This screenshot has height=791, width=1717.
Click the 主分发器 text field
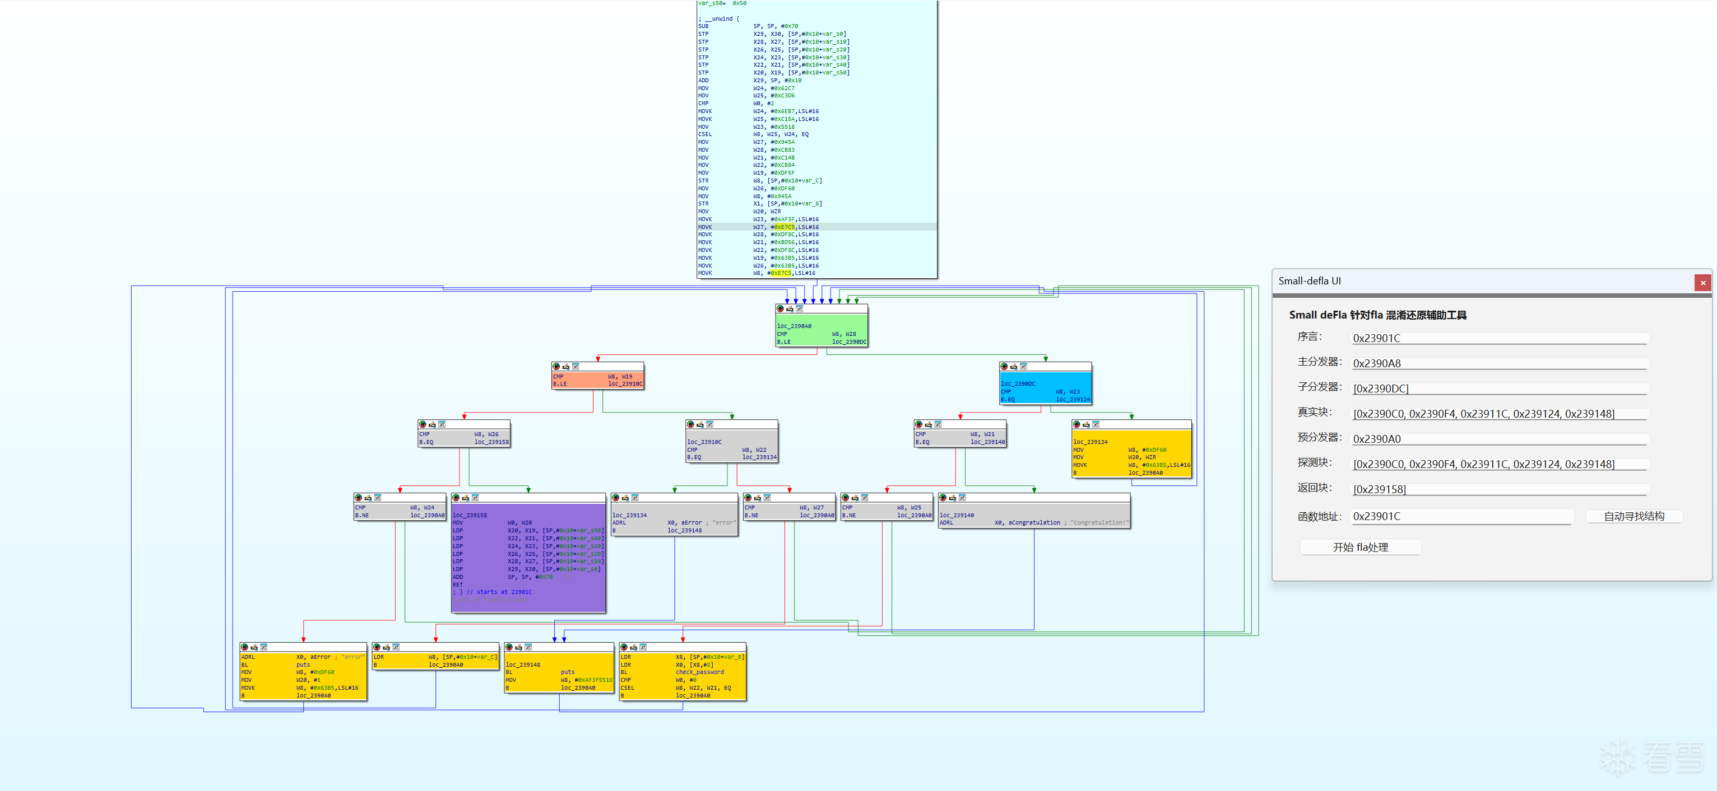point(1498,363)
